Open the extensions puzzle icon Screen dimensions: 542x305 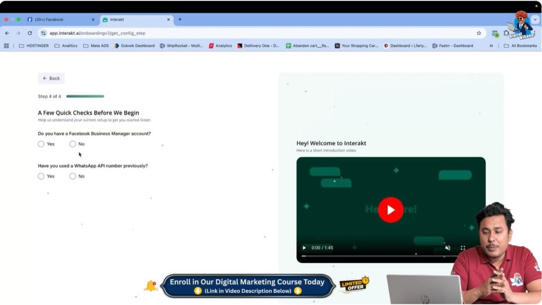pos(507,33)
